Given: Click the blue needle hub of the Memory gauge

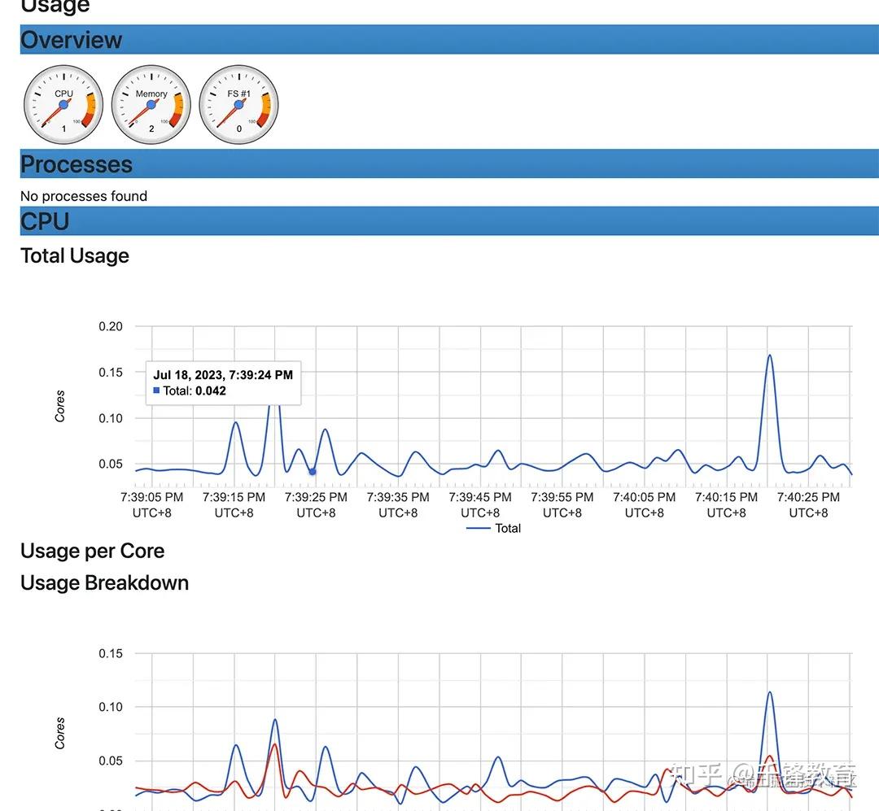Looking at the screenshot, I should point(151,105).
